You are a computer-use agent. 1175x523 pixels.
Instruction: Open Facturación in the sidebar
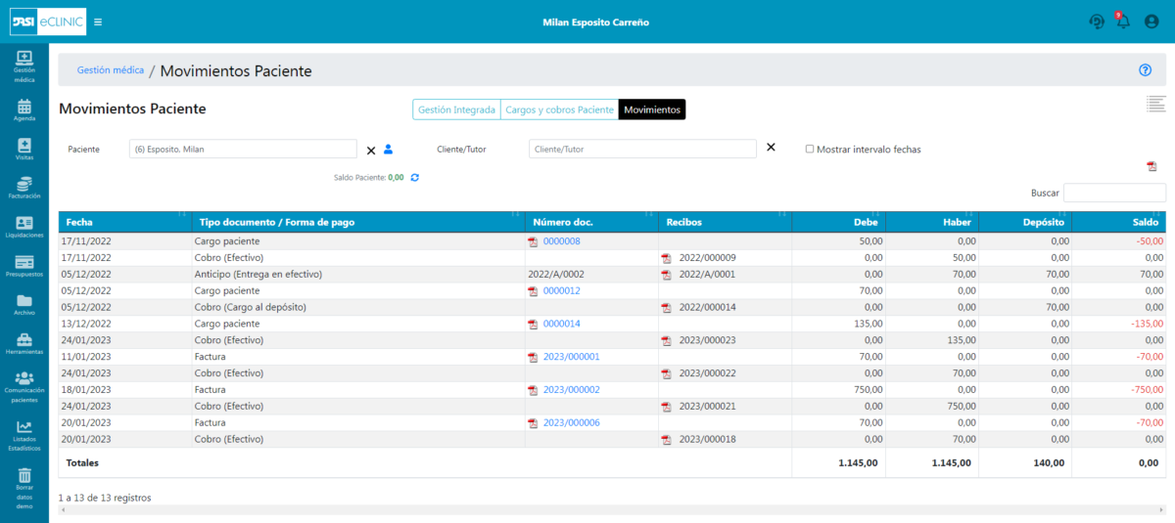coord(24,188)
